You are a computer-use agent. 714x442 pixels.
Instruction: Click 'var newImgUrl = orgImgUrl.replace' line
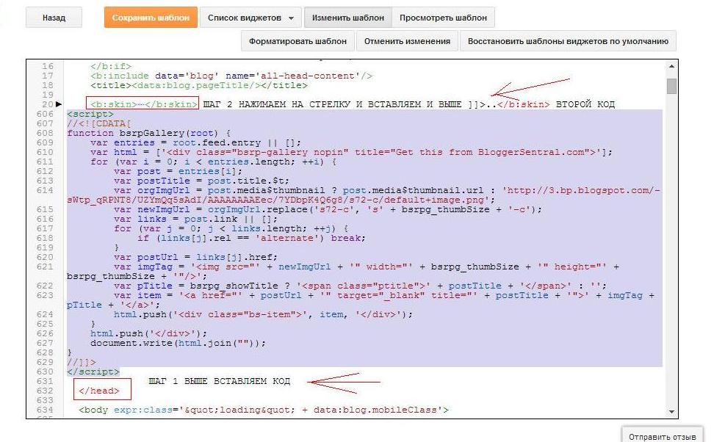tap(328, 209)
